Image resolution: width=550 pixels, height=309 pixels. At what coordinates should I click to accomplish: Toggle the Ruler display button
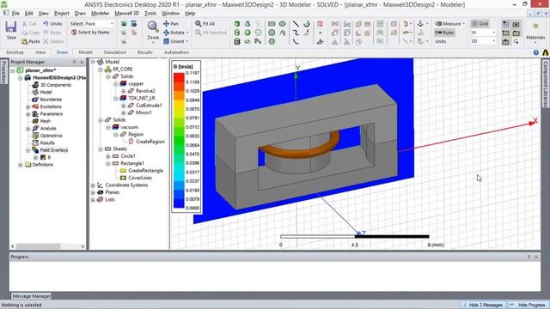click(x=445, y=33)
